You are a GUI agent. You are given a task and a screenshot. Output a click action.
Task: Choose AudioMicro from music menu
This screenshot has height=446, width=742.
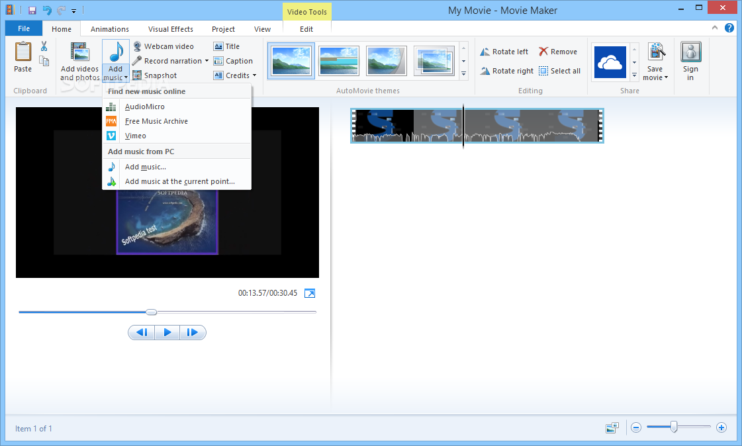(177, 107)
